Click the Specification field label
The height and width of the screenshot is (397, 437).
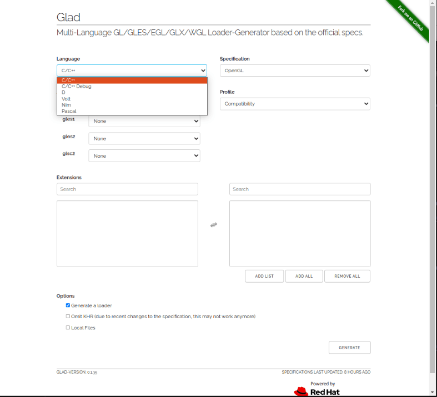tap(235, 59)
